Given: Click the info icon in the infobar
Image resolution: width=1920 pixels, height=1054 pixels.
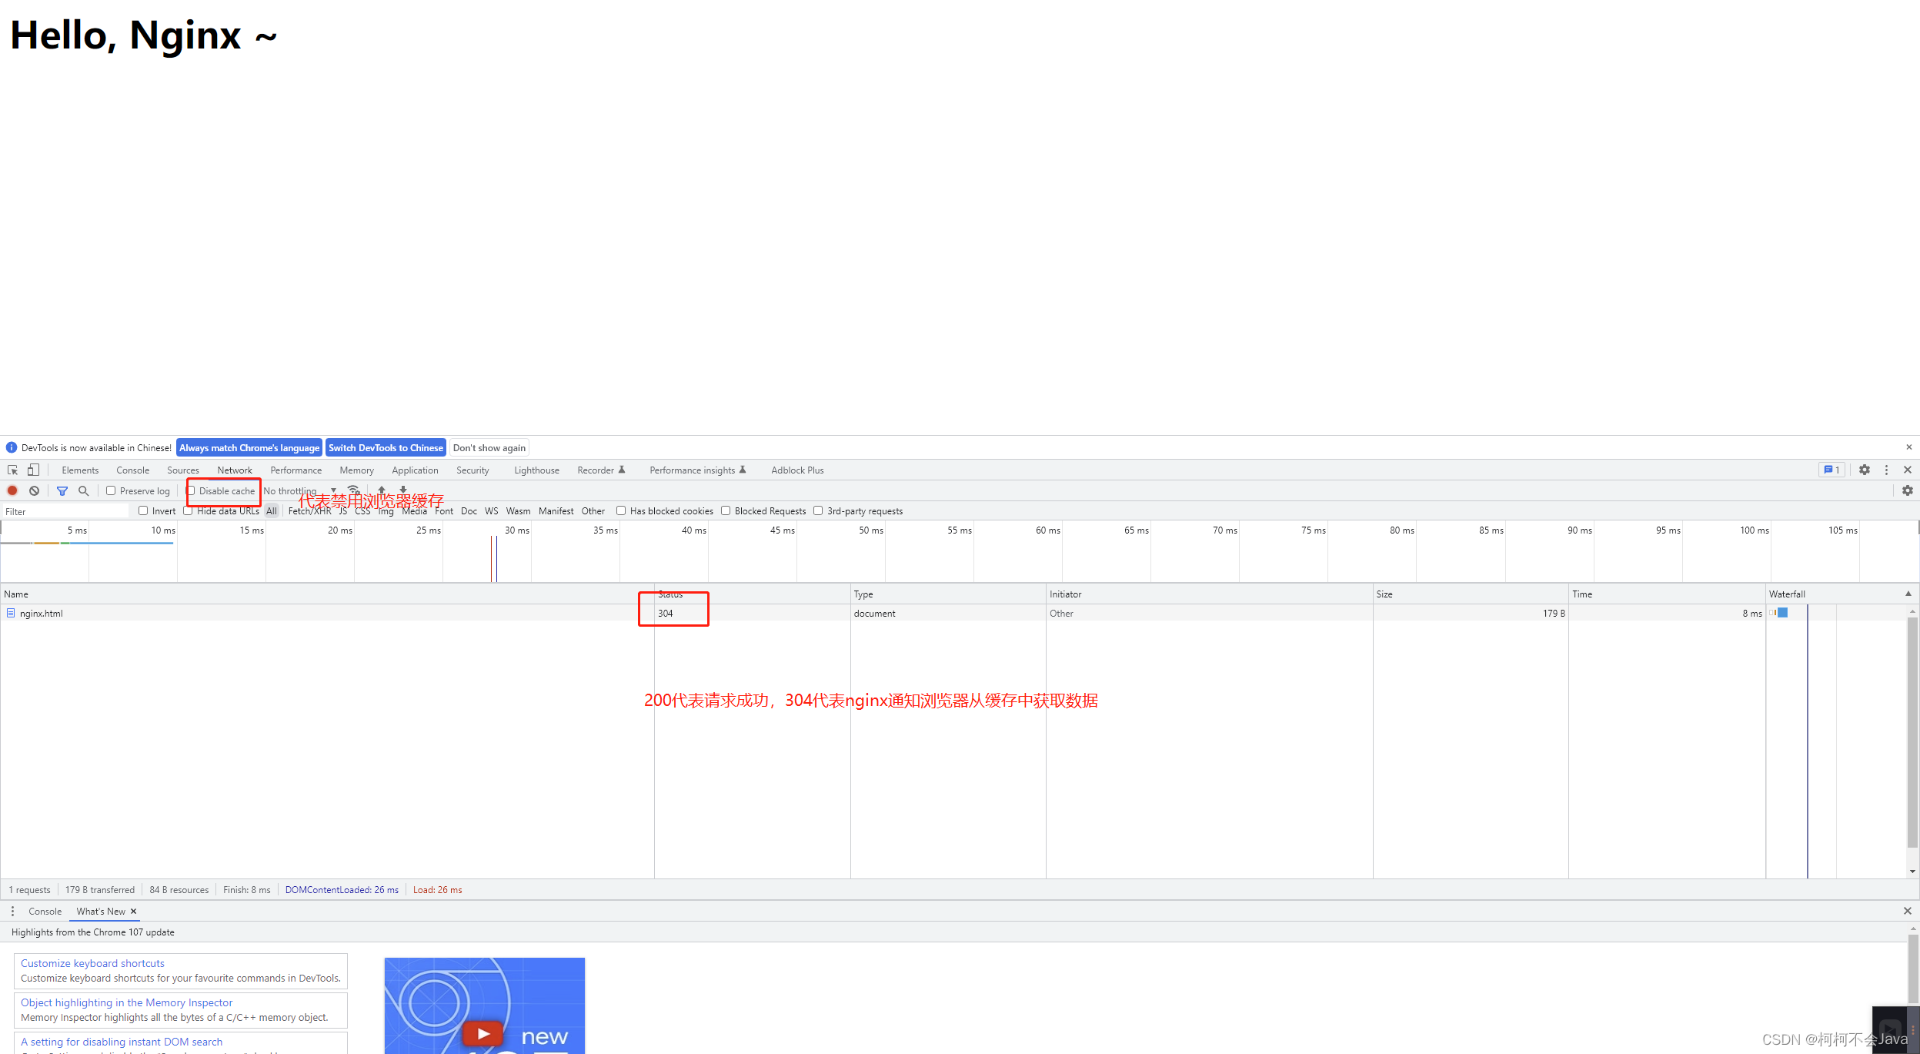Looking at the screenshot, I should click(x=12, y=447).
